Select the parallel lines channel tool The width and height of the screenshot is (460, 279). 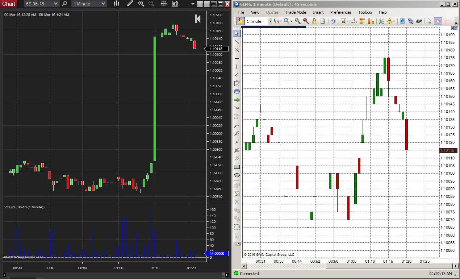point(237,50)
